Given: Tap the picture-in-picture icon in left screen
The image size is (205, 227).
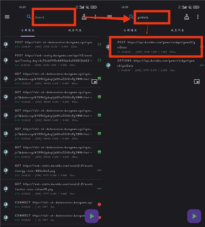Looking at the screenshot, I should [x=94, y=82].
